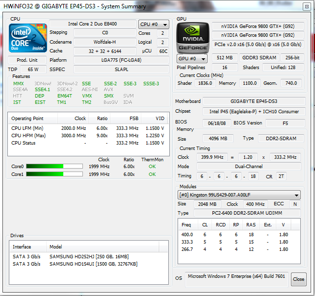
Task: Click the Unified: 128 shaders field
Action: point(283,68)
